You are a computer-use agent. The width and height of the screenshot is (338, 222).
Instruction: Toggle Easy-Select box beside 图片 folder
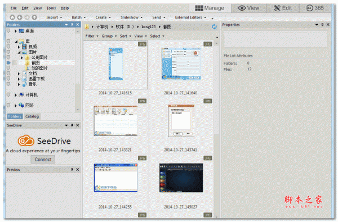click(x=8, y=52)
